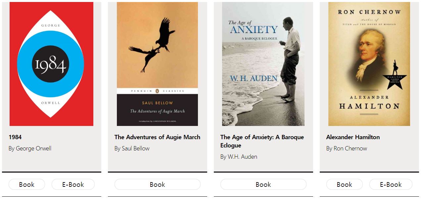
Task: Click the 'By Saul Bellow' author text
Action: coord(132,148)
